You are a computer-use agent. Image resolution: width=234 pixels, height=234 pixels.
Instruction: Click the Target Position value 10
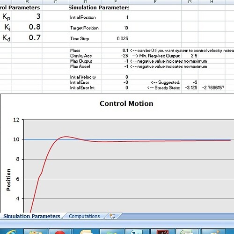[x=116, y=28]
